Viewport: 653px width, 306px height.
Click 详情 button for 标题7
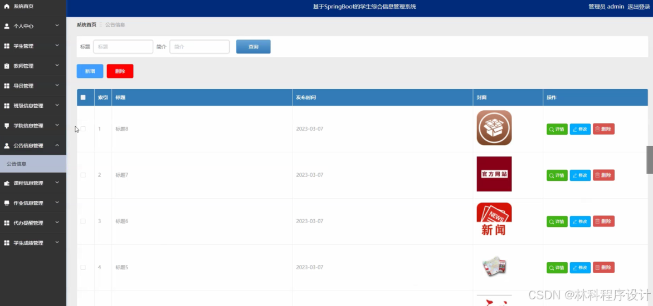pyautogui.click(x=557, y=175)
